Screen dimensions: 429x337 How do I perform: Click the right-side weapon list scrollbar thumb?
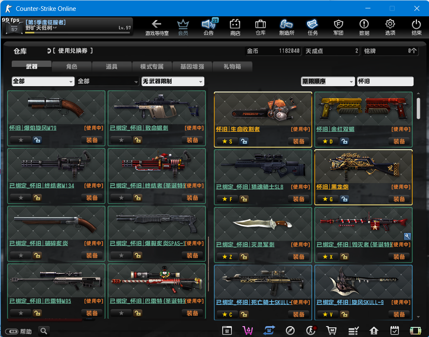(418, 108)
